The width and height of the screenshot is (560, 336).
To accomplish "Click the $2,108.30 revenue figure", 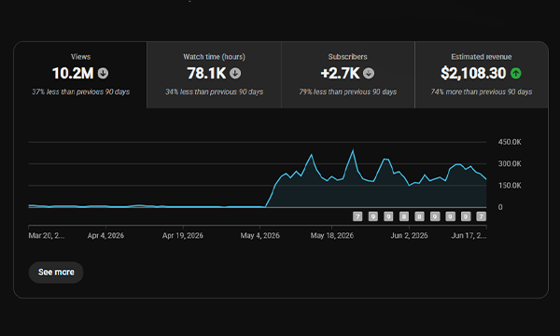I will click(473, 73).
